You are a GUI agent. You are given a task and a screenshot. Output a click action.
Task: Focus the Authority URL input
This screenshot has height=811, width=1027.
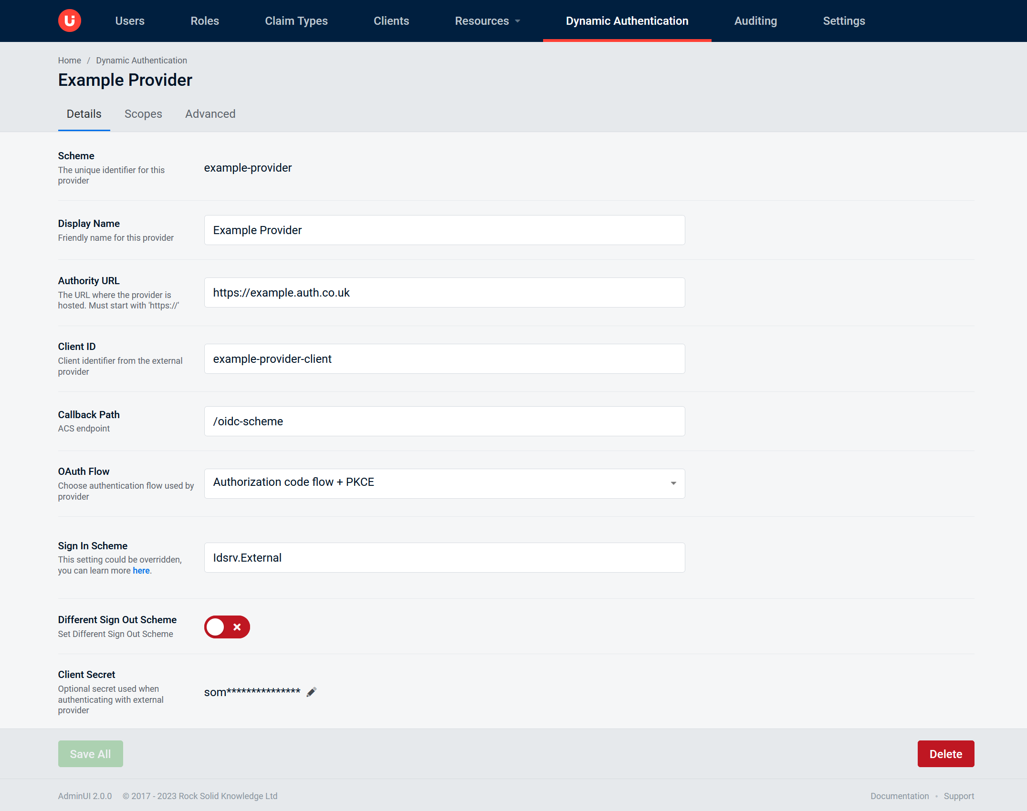click(x=444, y=293)
